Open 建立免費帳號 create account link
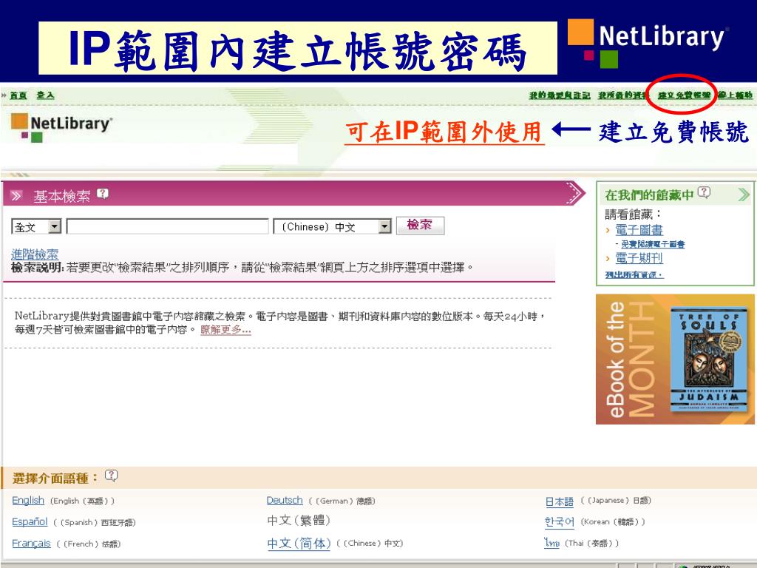 click(x=684, y=95)
